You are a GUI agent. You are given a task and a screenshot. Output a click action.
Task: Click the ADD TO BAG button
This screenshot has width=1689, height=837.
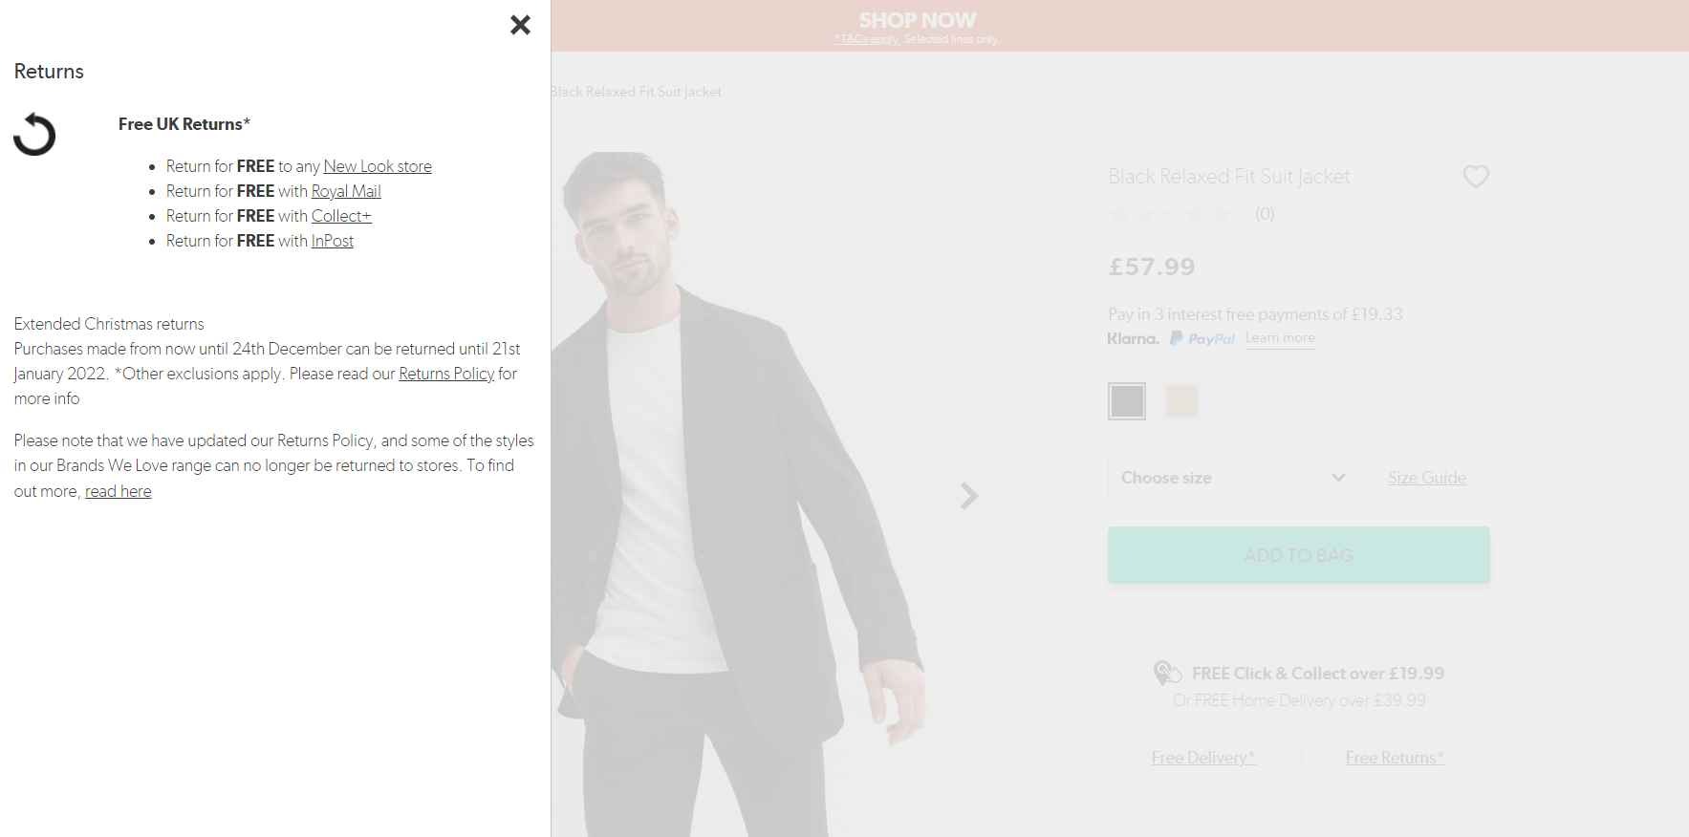1297,554
